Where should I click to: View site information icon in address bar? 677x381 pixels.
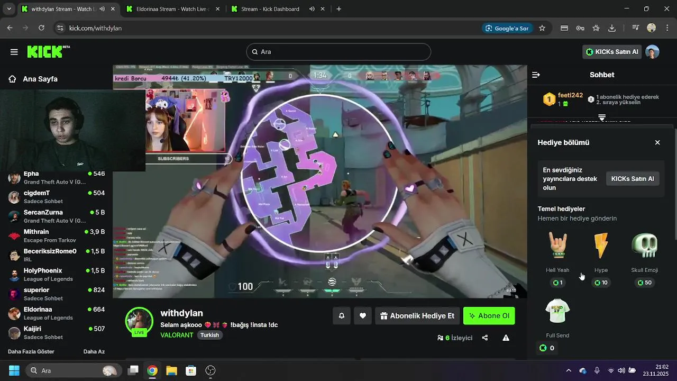[x=60, y=28]
